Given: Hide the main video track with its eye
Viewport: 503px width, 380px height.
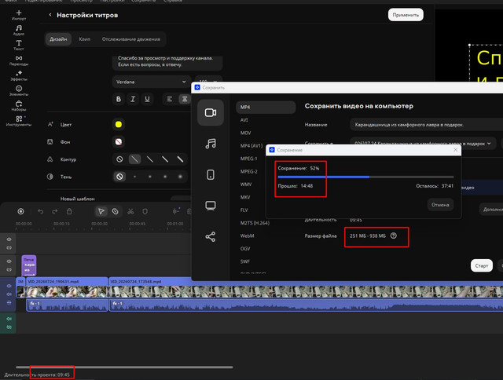Looking at the screenshot, I should pyautogui.click(x=9, y=286).
